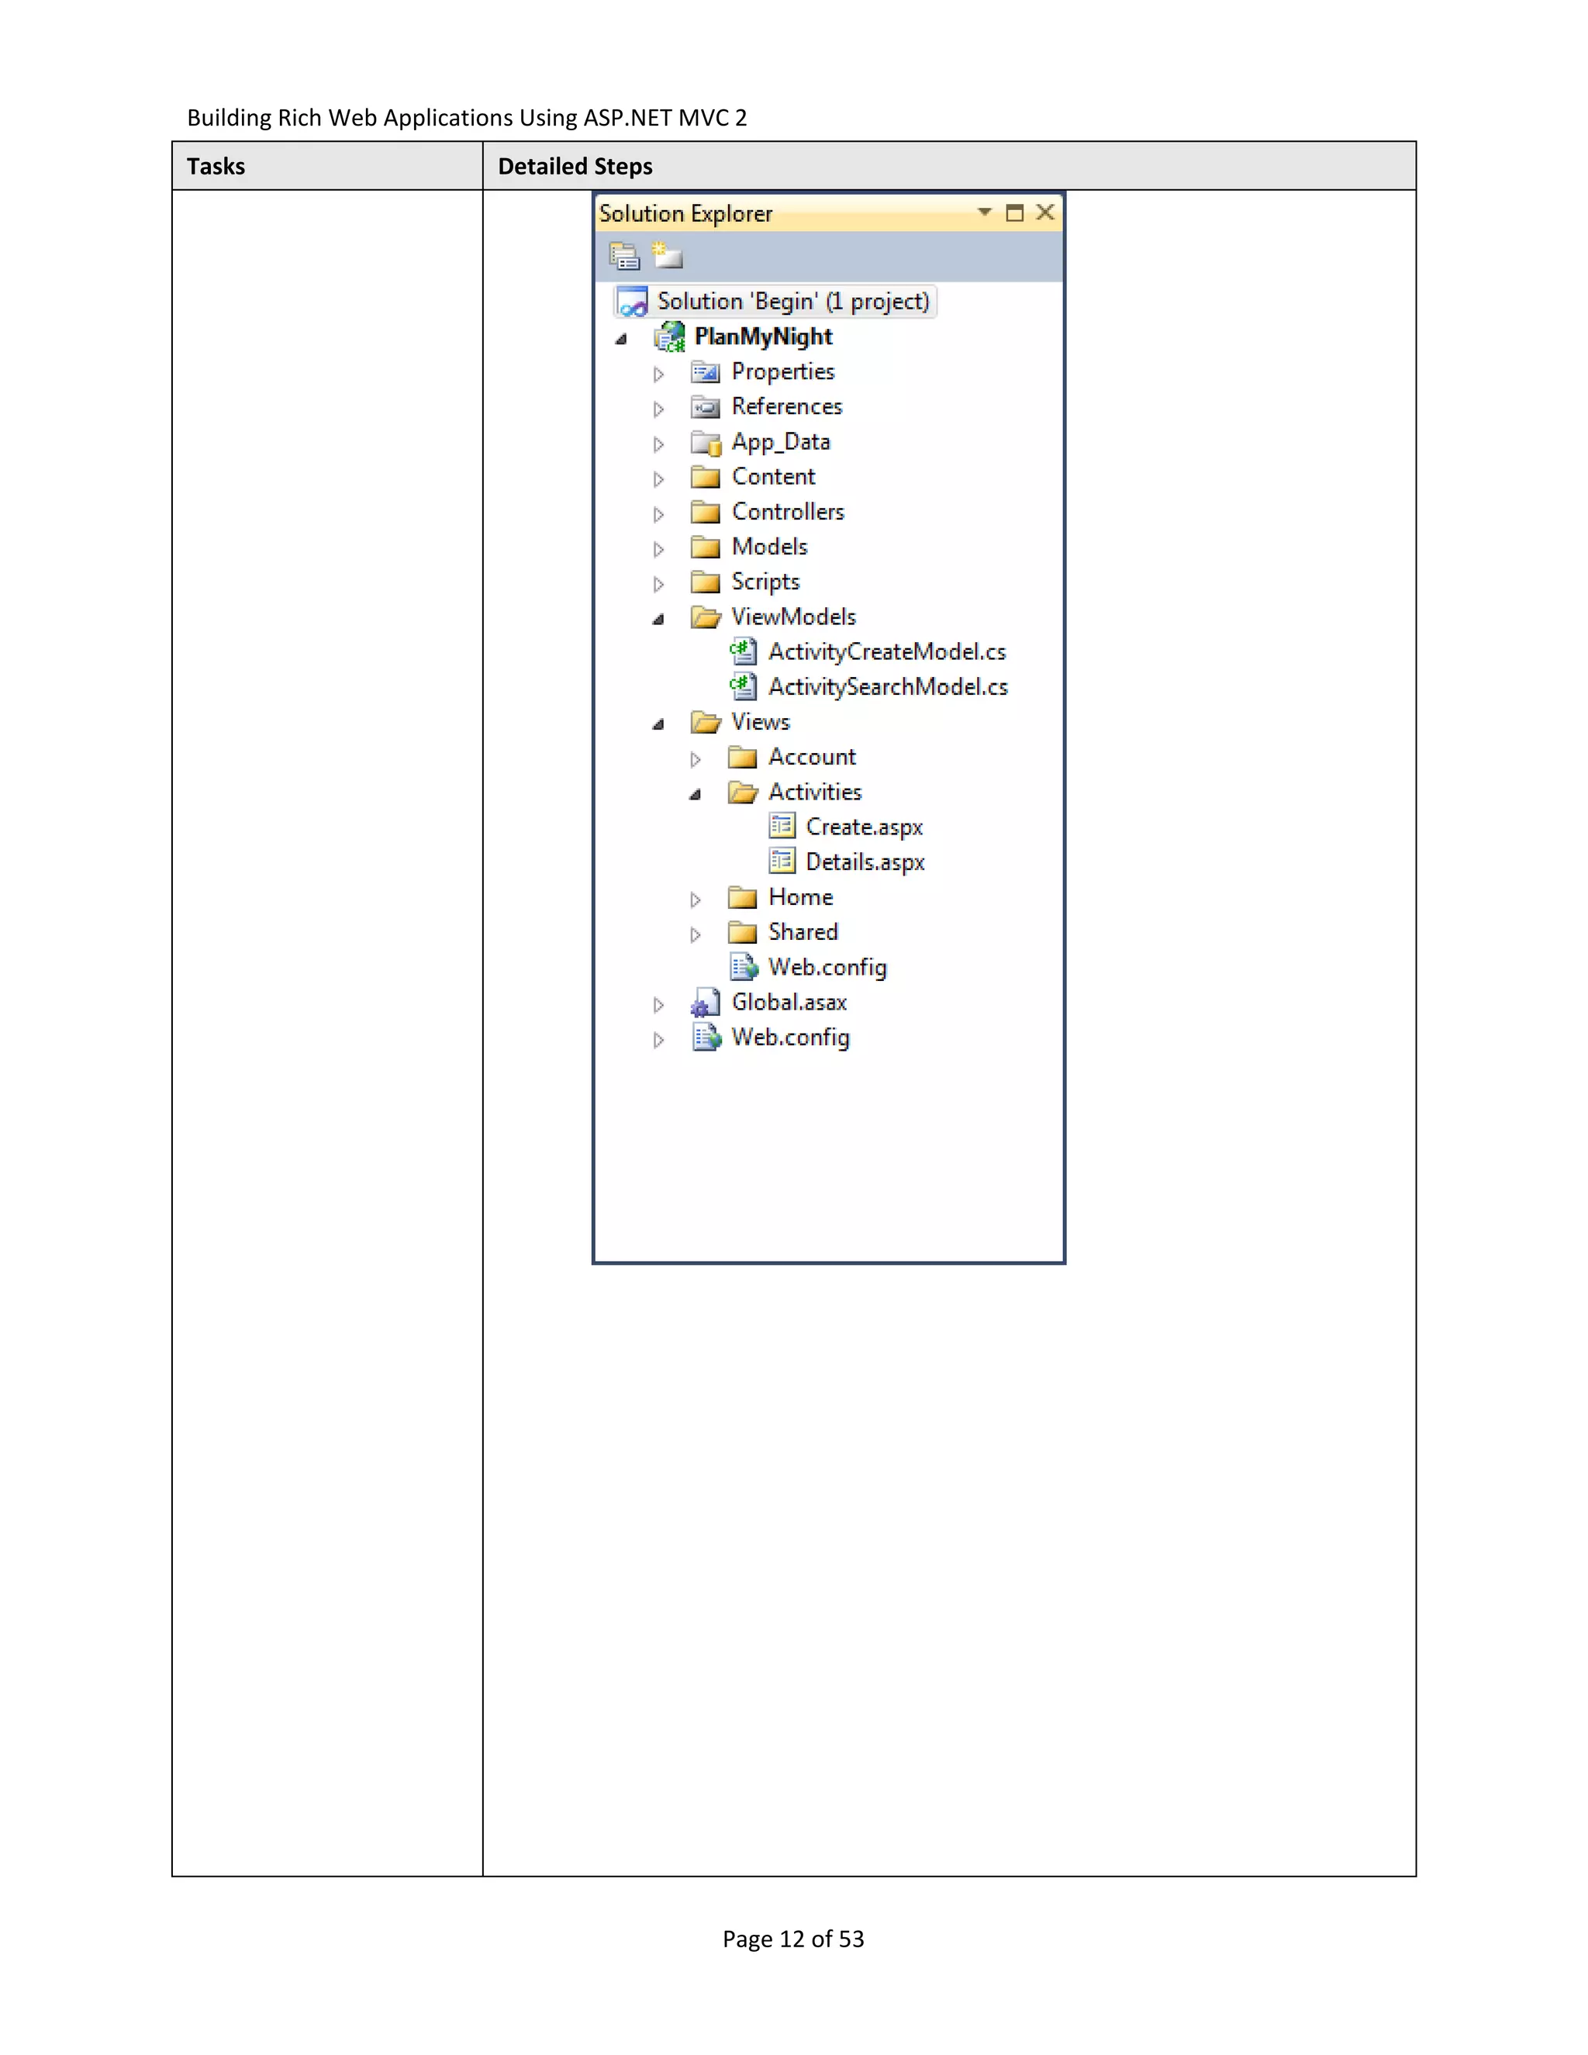
Task: Expand the References node
Action: pos(658,409)
